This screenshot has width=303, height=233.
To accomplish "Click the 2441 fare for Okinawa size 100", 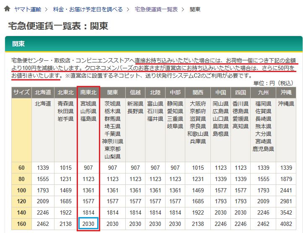I will click(x=286, y=190).
